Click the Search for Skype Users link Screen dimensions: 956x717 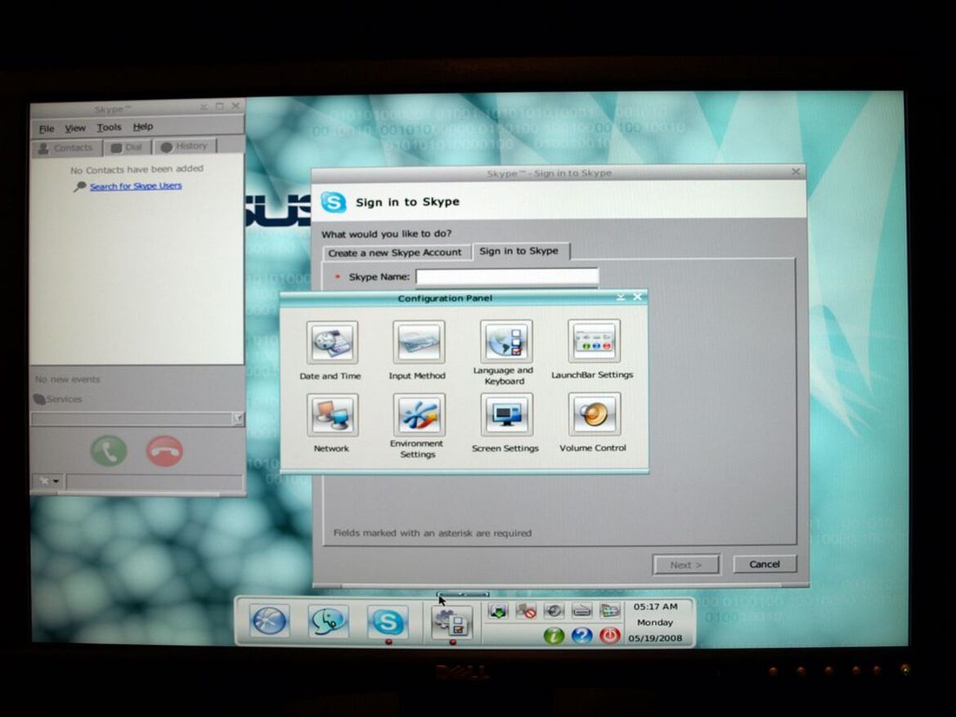point(136,186)
